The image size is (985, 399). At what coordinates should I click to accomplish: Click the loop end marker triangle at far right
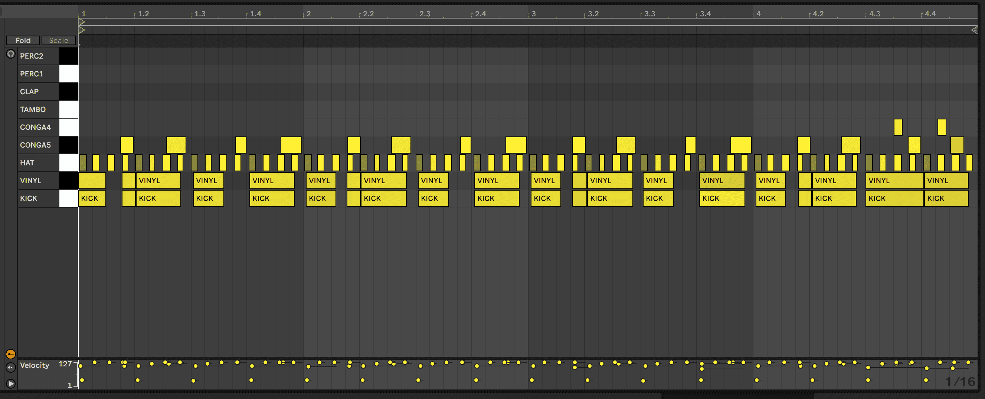pos(974,30)
